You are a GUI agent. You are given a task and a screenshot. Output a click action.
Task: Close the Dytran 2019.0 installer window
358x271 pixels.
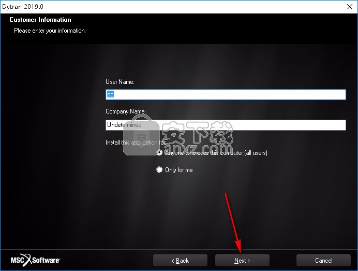click(x=350, y=7)
